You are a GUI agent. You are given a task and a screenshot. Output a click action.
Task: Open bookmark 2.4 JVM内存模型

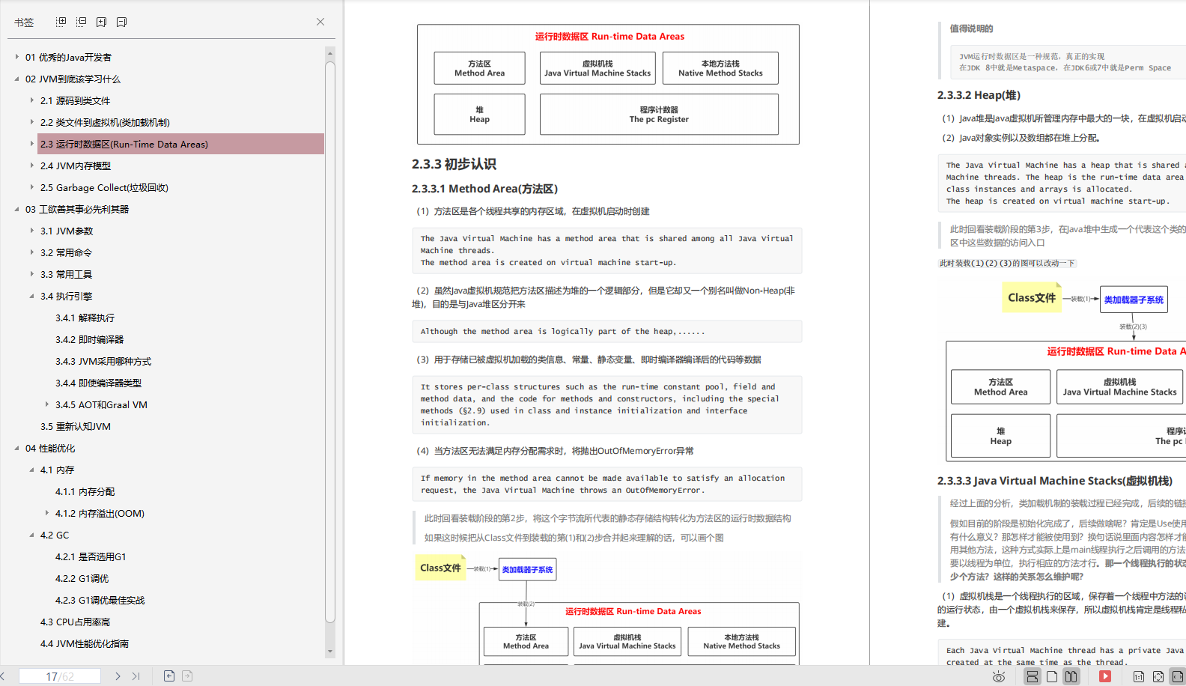(x=76, y=166)
